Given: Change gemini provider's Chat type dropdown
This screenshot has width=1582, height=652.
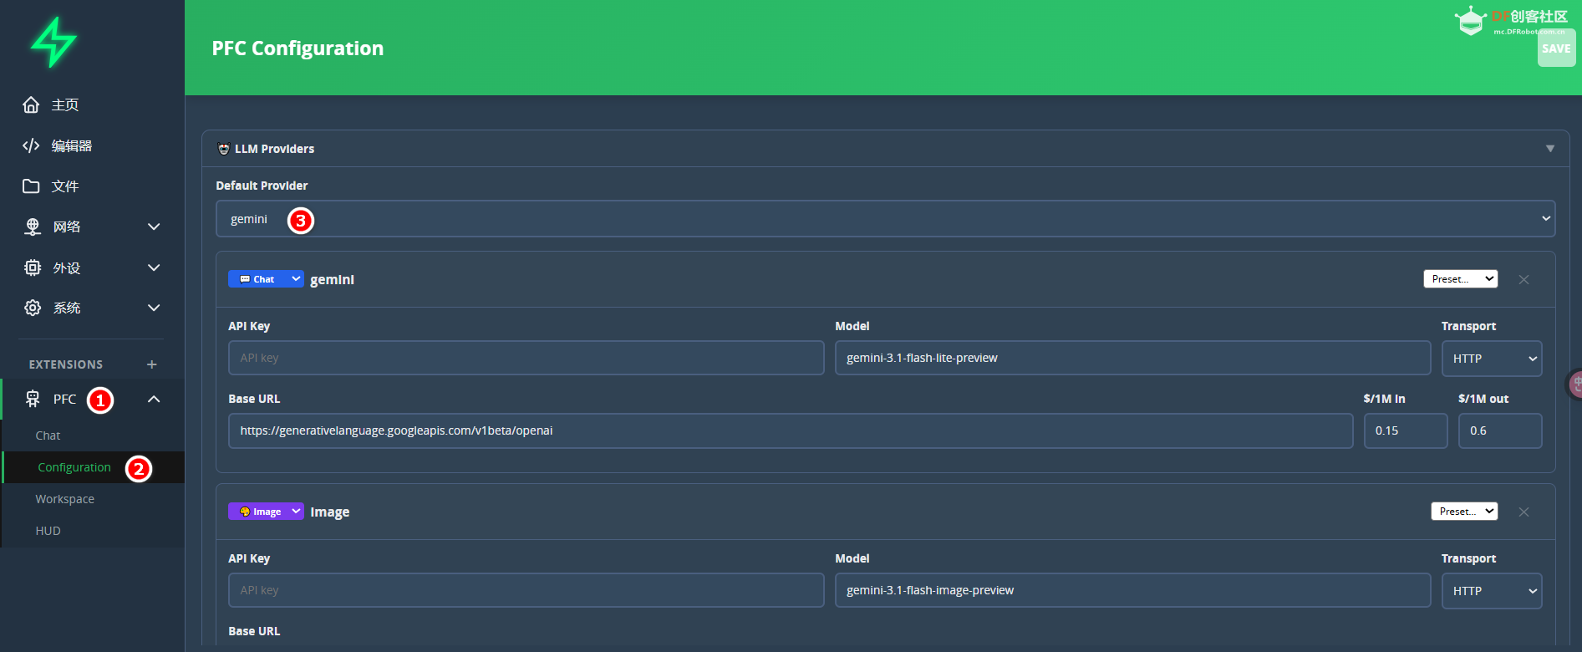Looking at the screenshot, I should point(265,279).
